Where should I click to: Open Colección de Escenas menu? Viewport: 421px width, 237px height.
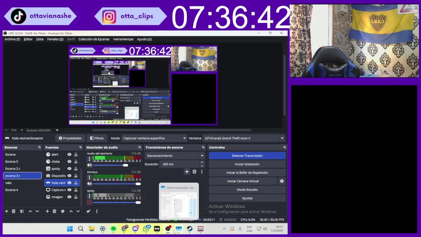(94, 39)
